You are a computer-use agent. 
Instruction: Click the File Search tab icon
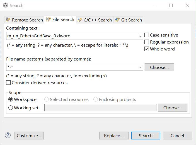pos(49,19)
